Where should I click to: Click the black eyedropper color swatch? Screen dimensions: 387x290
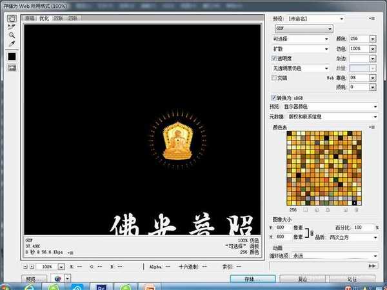click(12, 57)
